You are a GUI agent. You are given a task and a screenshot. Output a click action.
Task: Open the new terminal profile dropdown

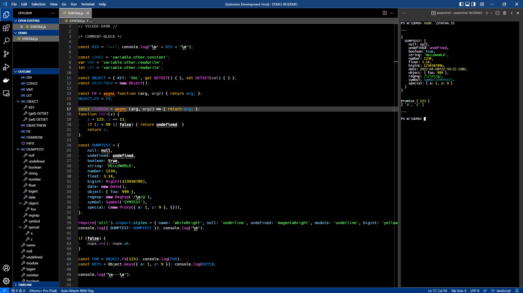pyautogui.click(x=491, y=13)
